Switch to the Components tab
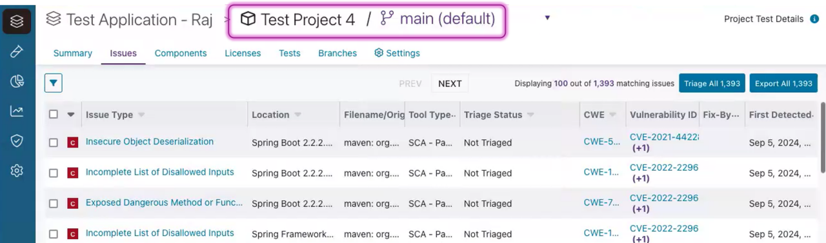 click(181, 53)
